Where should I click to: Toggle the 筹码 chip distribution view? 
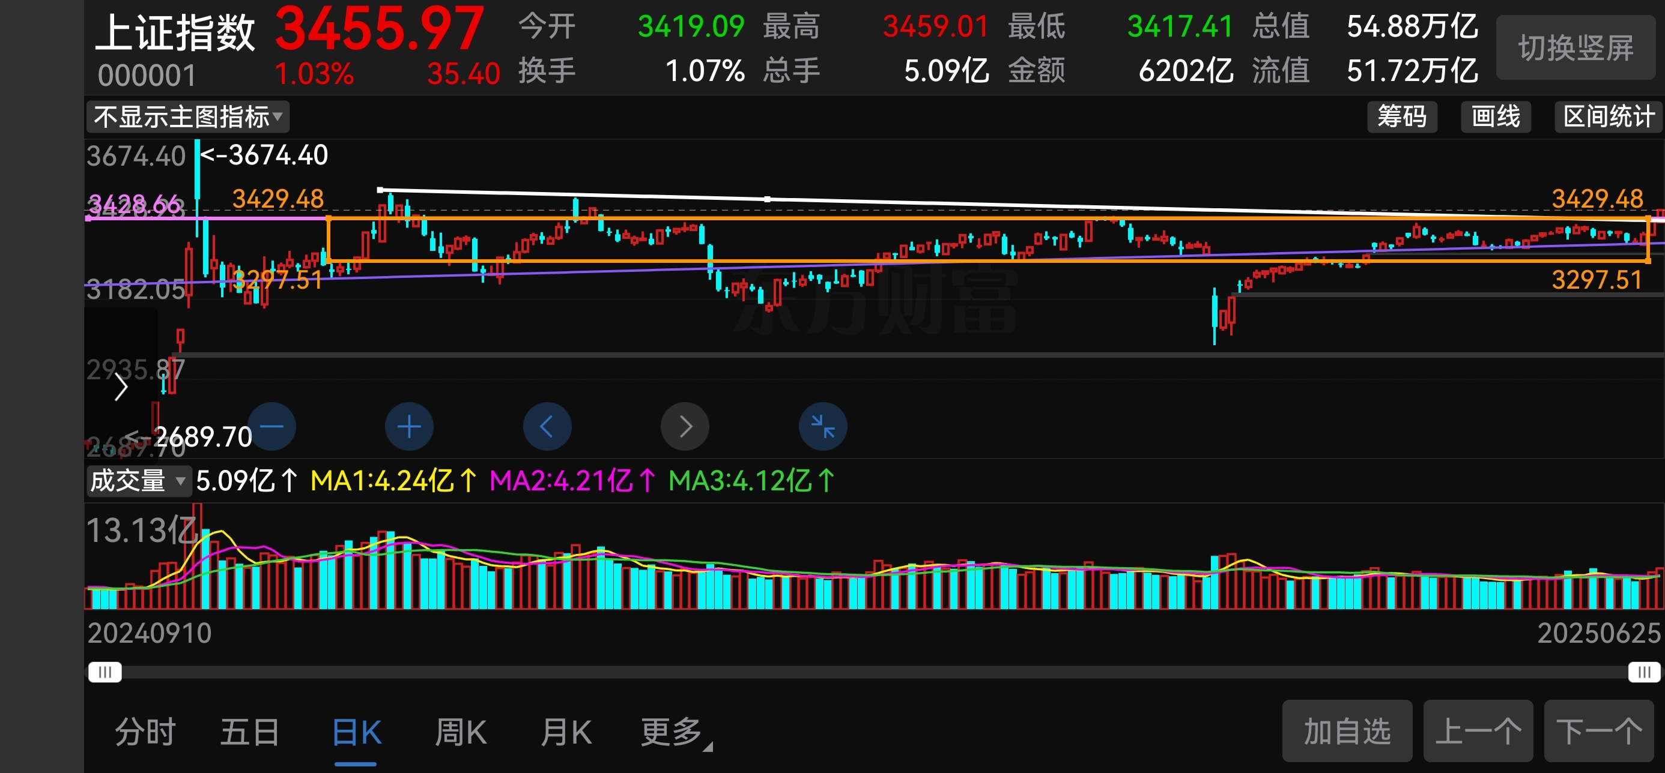[1401, 117]
